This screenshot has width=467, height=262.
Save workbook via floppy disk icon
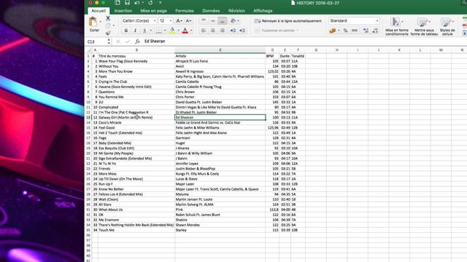127,3
